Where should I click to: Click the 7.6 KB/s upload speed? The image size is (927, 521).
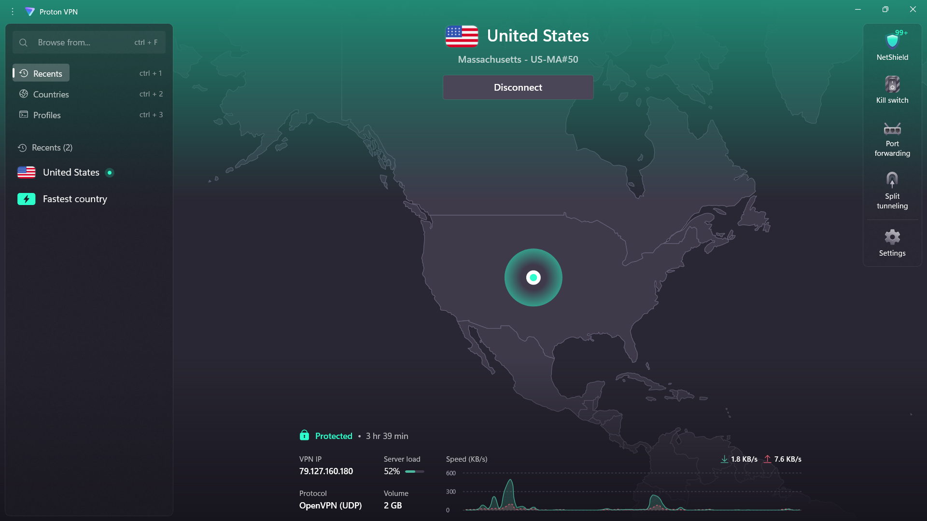coord(787,459)
